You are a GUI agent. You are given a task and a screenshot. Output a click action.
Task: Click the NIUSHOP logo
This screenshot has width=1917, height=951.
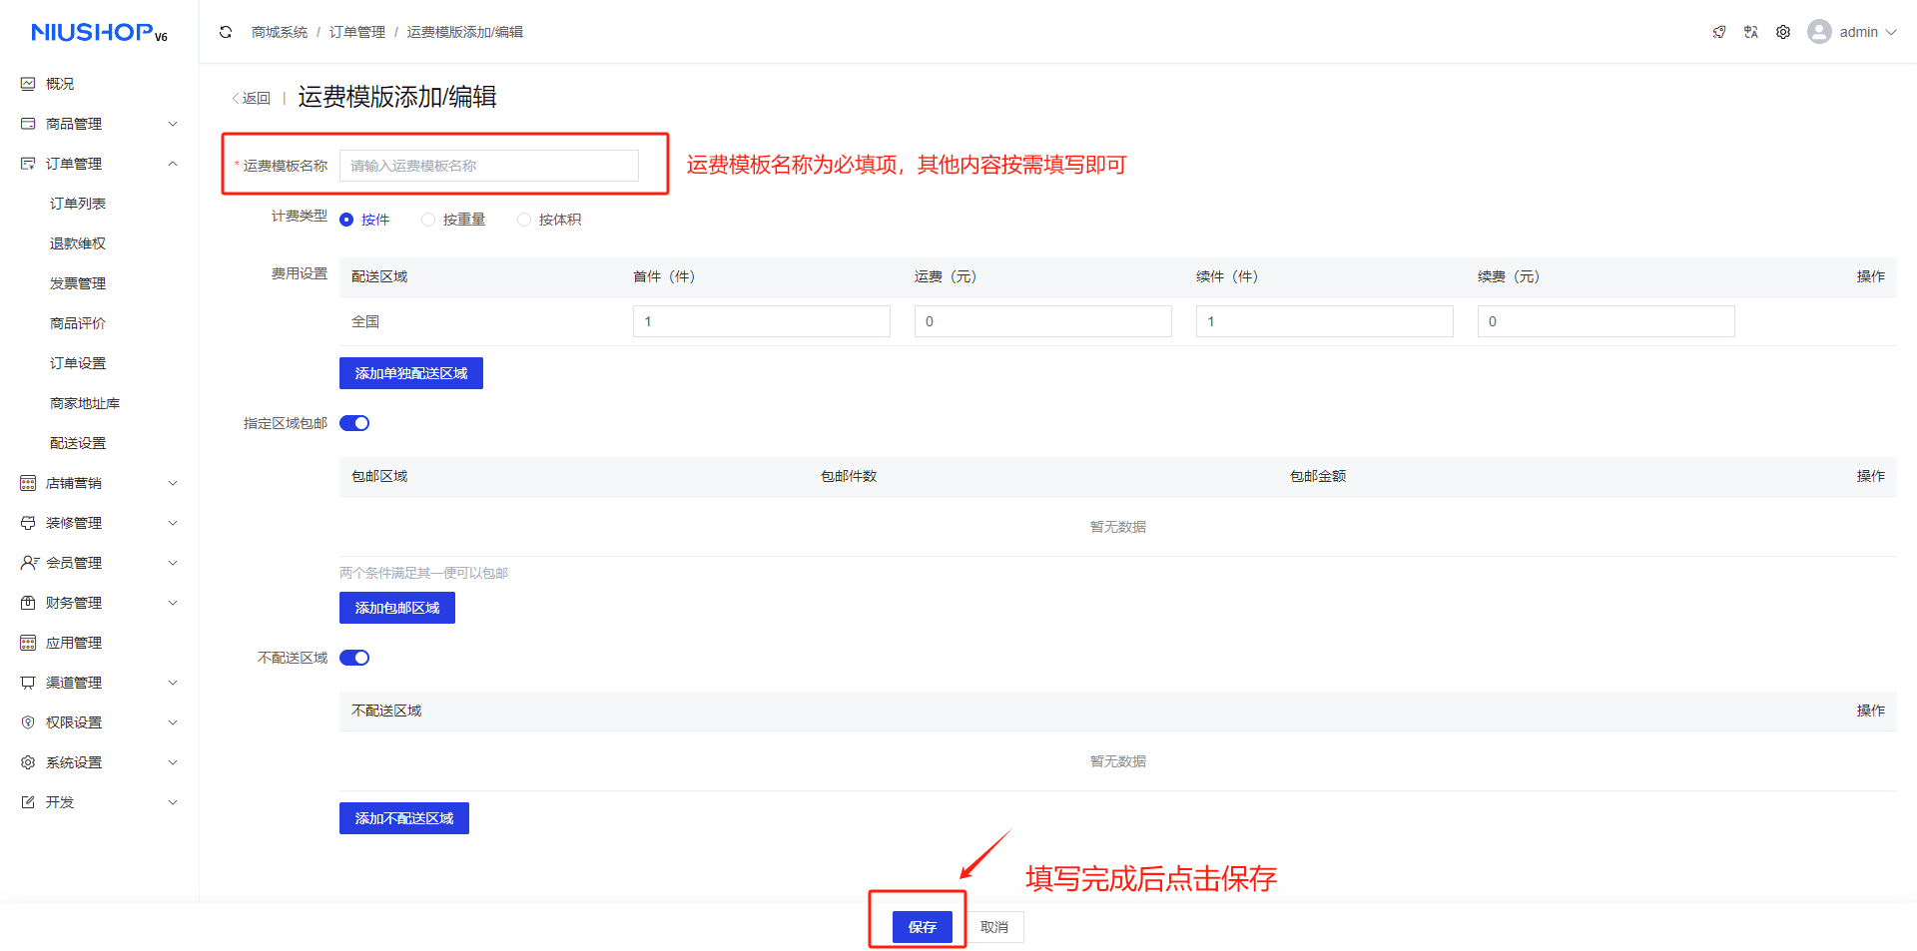(99, 33)
